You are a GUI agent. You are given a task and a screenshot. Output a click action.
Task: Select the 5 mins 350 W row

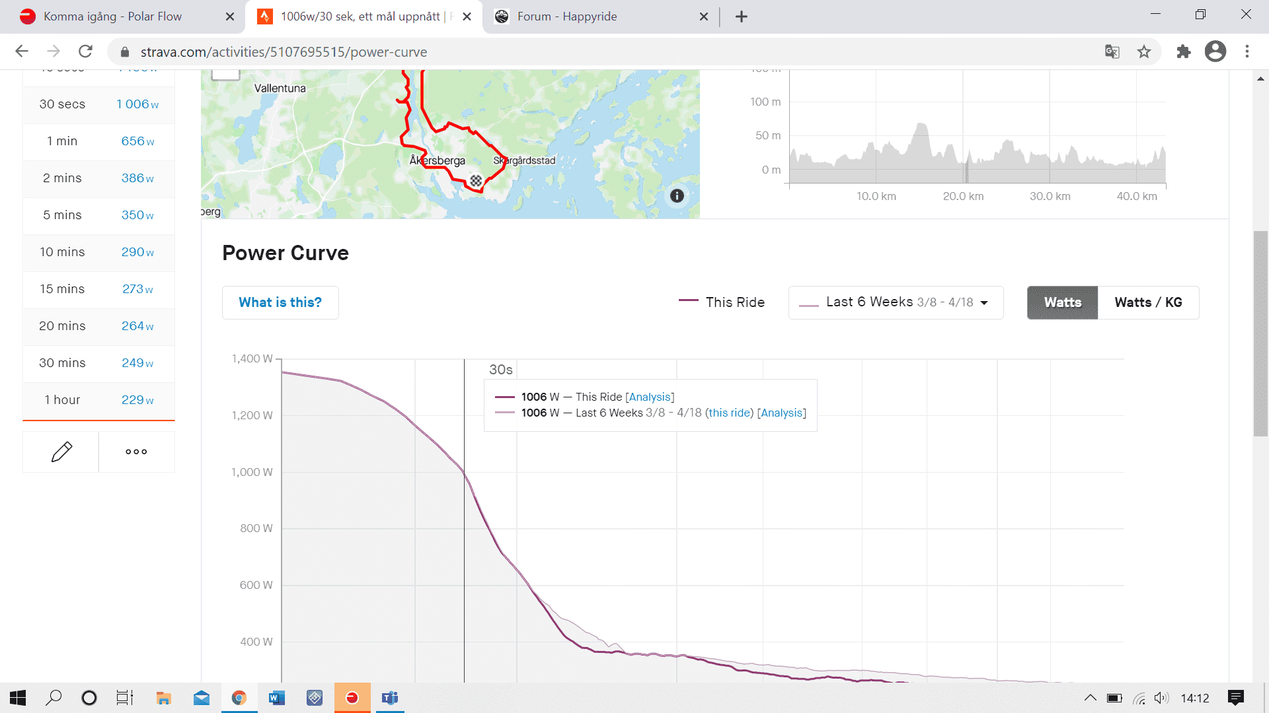pyautogui.click(x=98, y=215)
